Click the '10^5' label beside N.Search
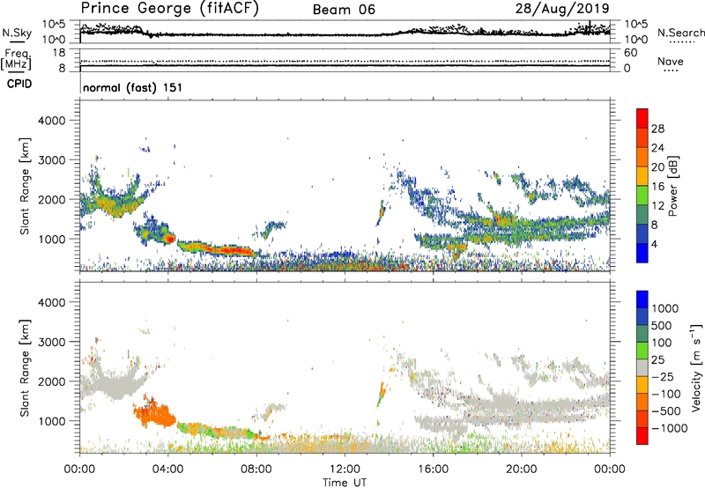 click(636, 25)
